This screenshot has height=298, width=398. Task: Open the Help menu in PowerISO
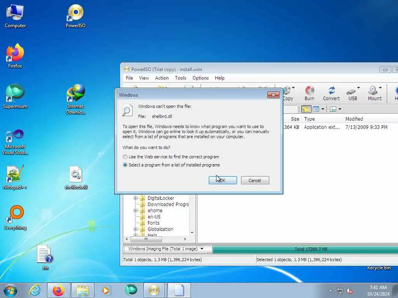(x=220, y=78)
